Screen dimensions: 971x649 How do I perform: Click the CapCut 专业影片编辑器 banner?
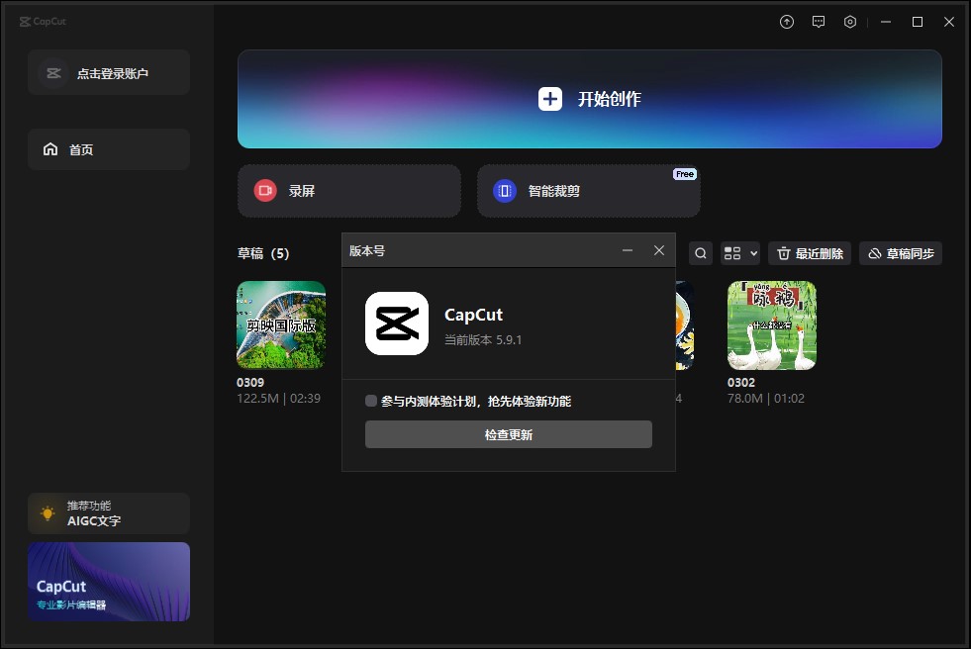tap(108, 582)
